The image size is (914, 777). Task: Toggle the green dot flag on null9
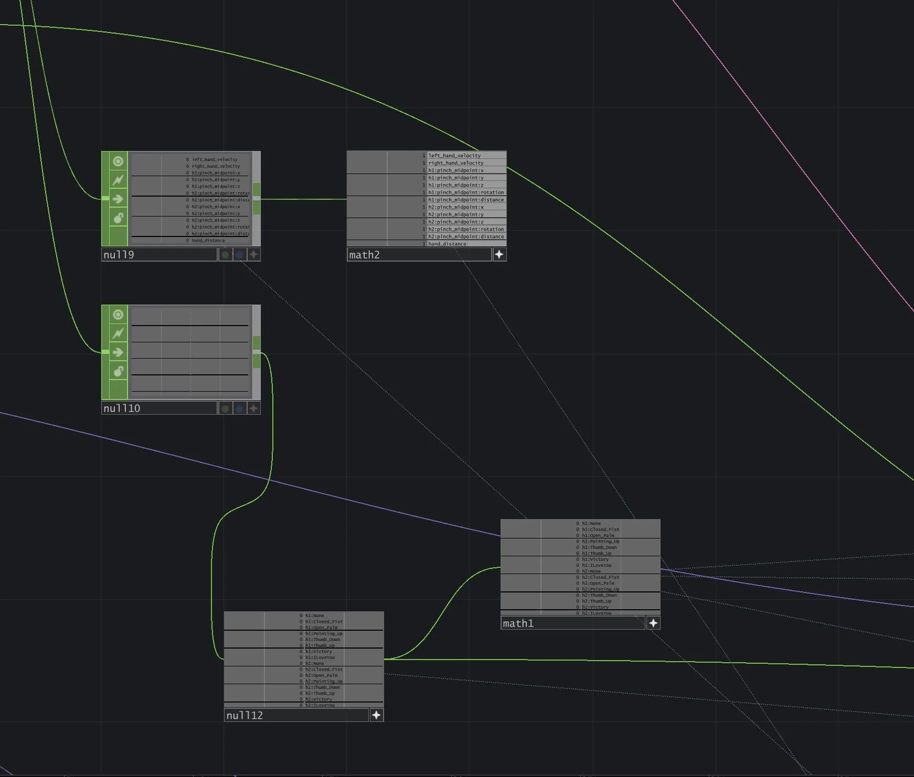[225, 255]
